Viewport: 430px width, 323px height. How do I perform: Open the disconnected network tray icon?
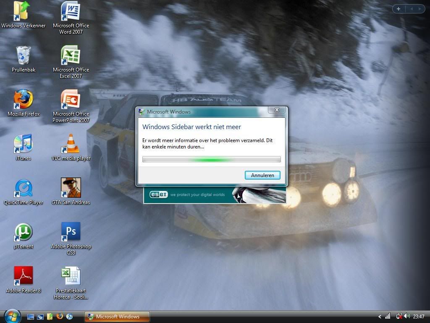pyautogui.click(x=399, y=316)
